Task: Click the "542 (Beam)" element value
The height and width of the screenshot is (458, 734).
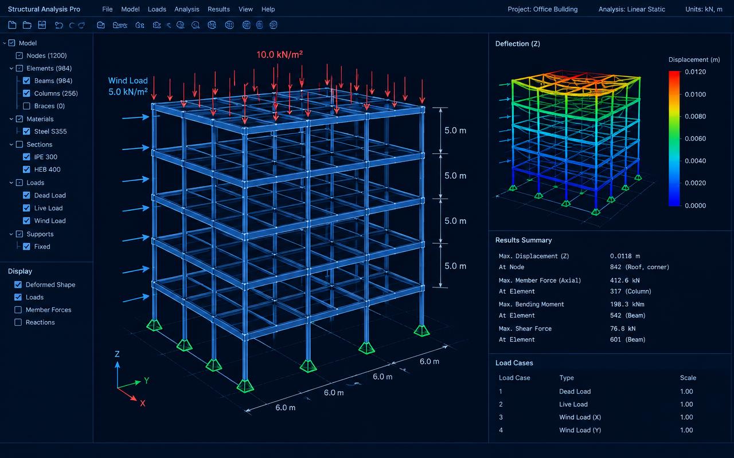Action: (628, 315)
